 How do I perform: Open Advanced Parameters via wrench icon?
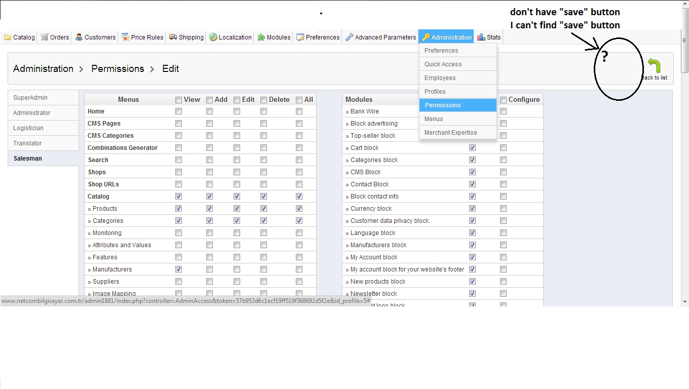pyautogui.click(x=350, y=37)
